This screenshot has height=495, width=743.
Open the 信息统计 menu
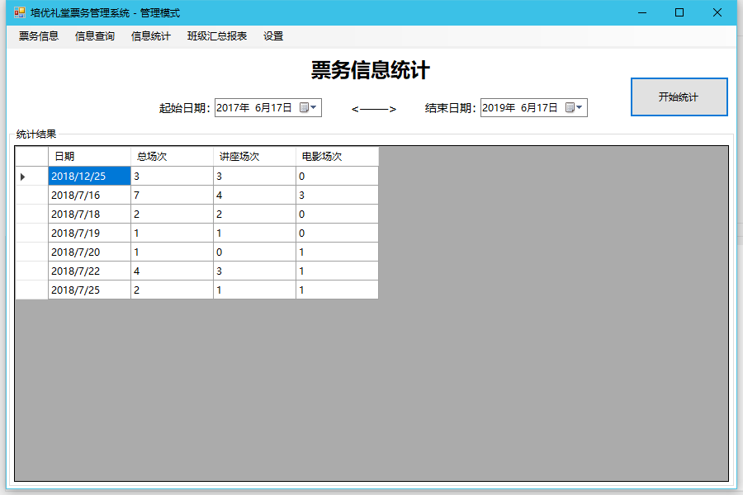151,36
